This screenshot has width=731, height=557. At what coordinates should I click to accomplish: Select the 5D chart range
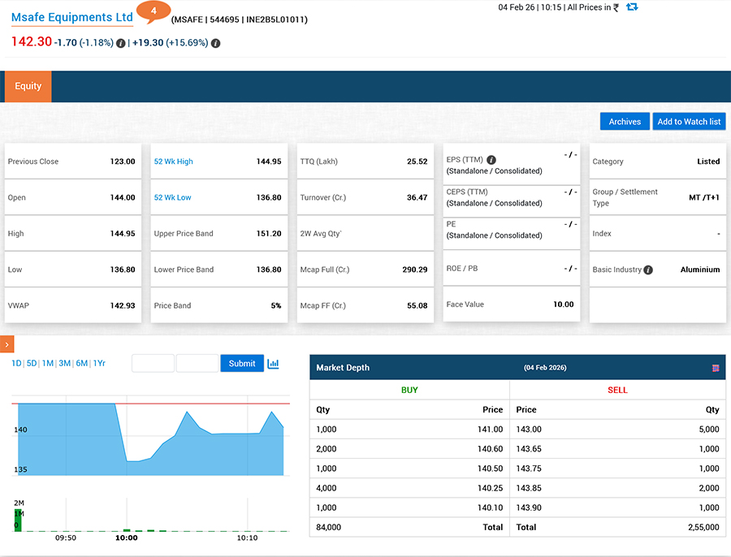32,364
